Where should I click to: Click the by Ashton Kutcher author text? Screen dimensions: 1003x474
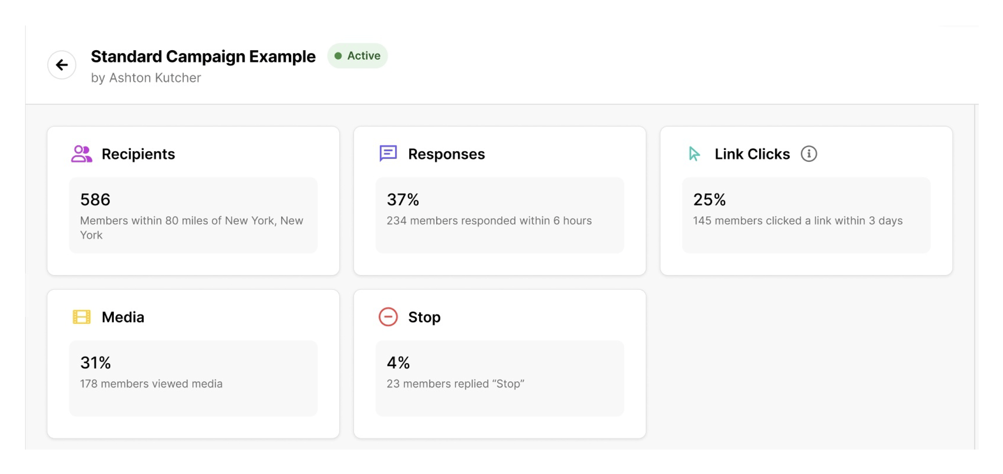(x=146, y=78)
